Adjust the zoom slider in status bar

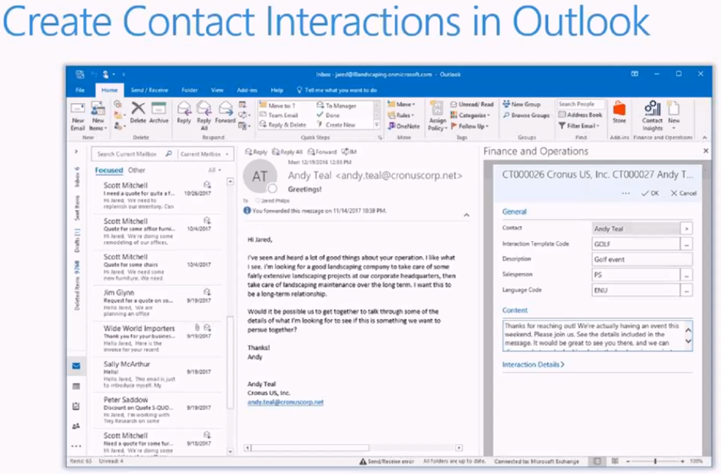(x=655, y=461)
